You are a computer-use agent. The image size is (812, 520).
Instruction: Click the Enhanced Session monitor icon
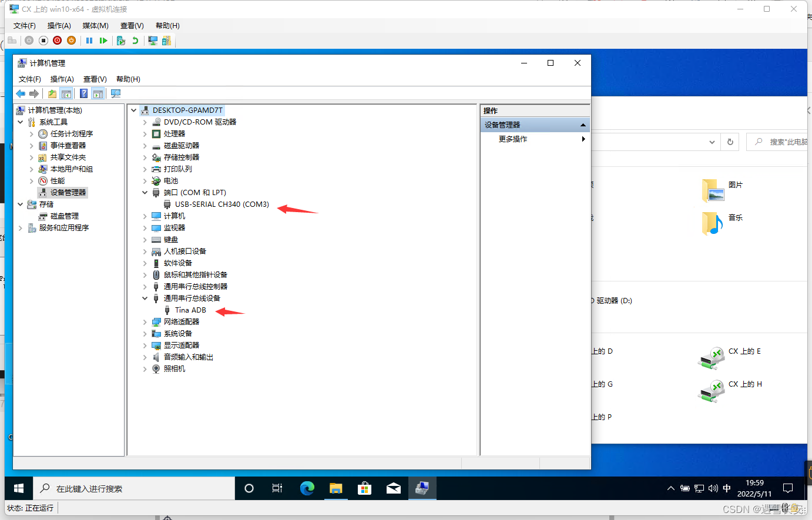153,41
